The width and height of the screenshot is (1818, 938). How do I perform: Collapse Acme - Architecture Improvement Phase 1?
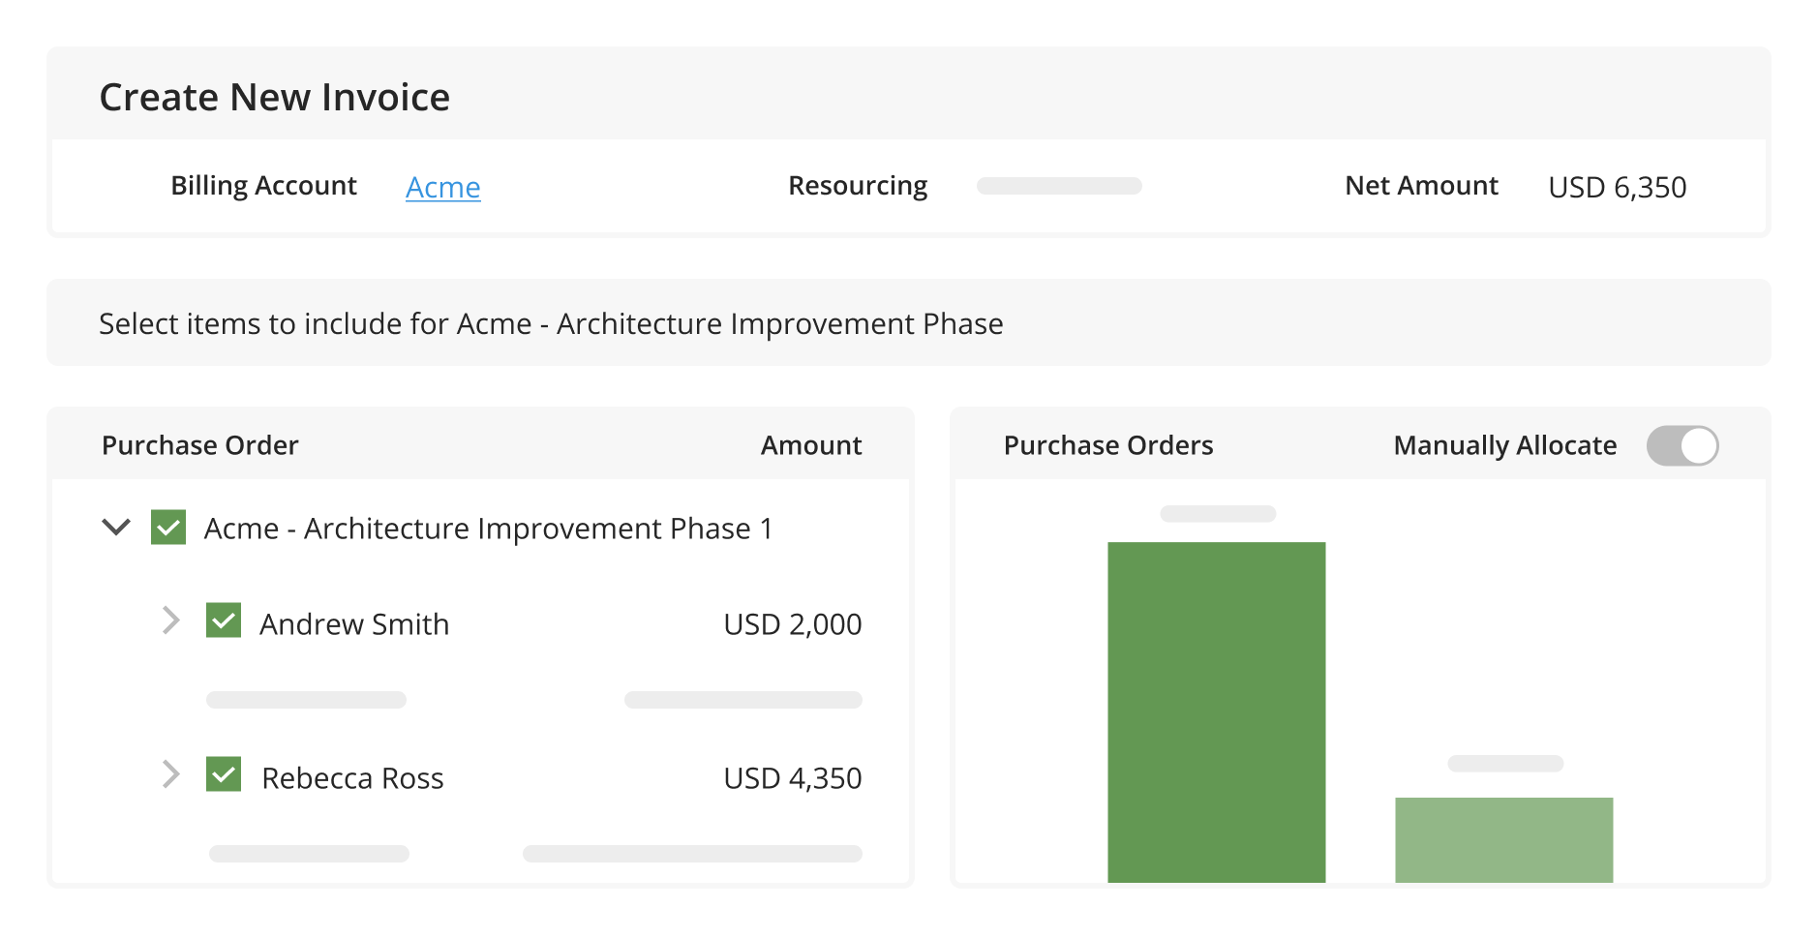tap(115, 528)
